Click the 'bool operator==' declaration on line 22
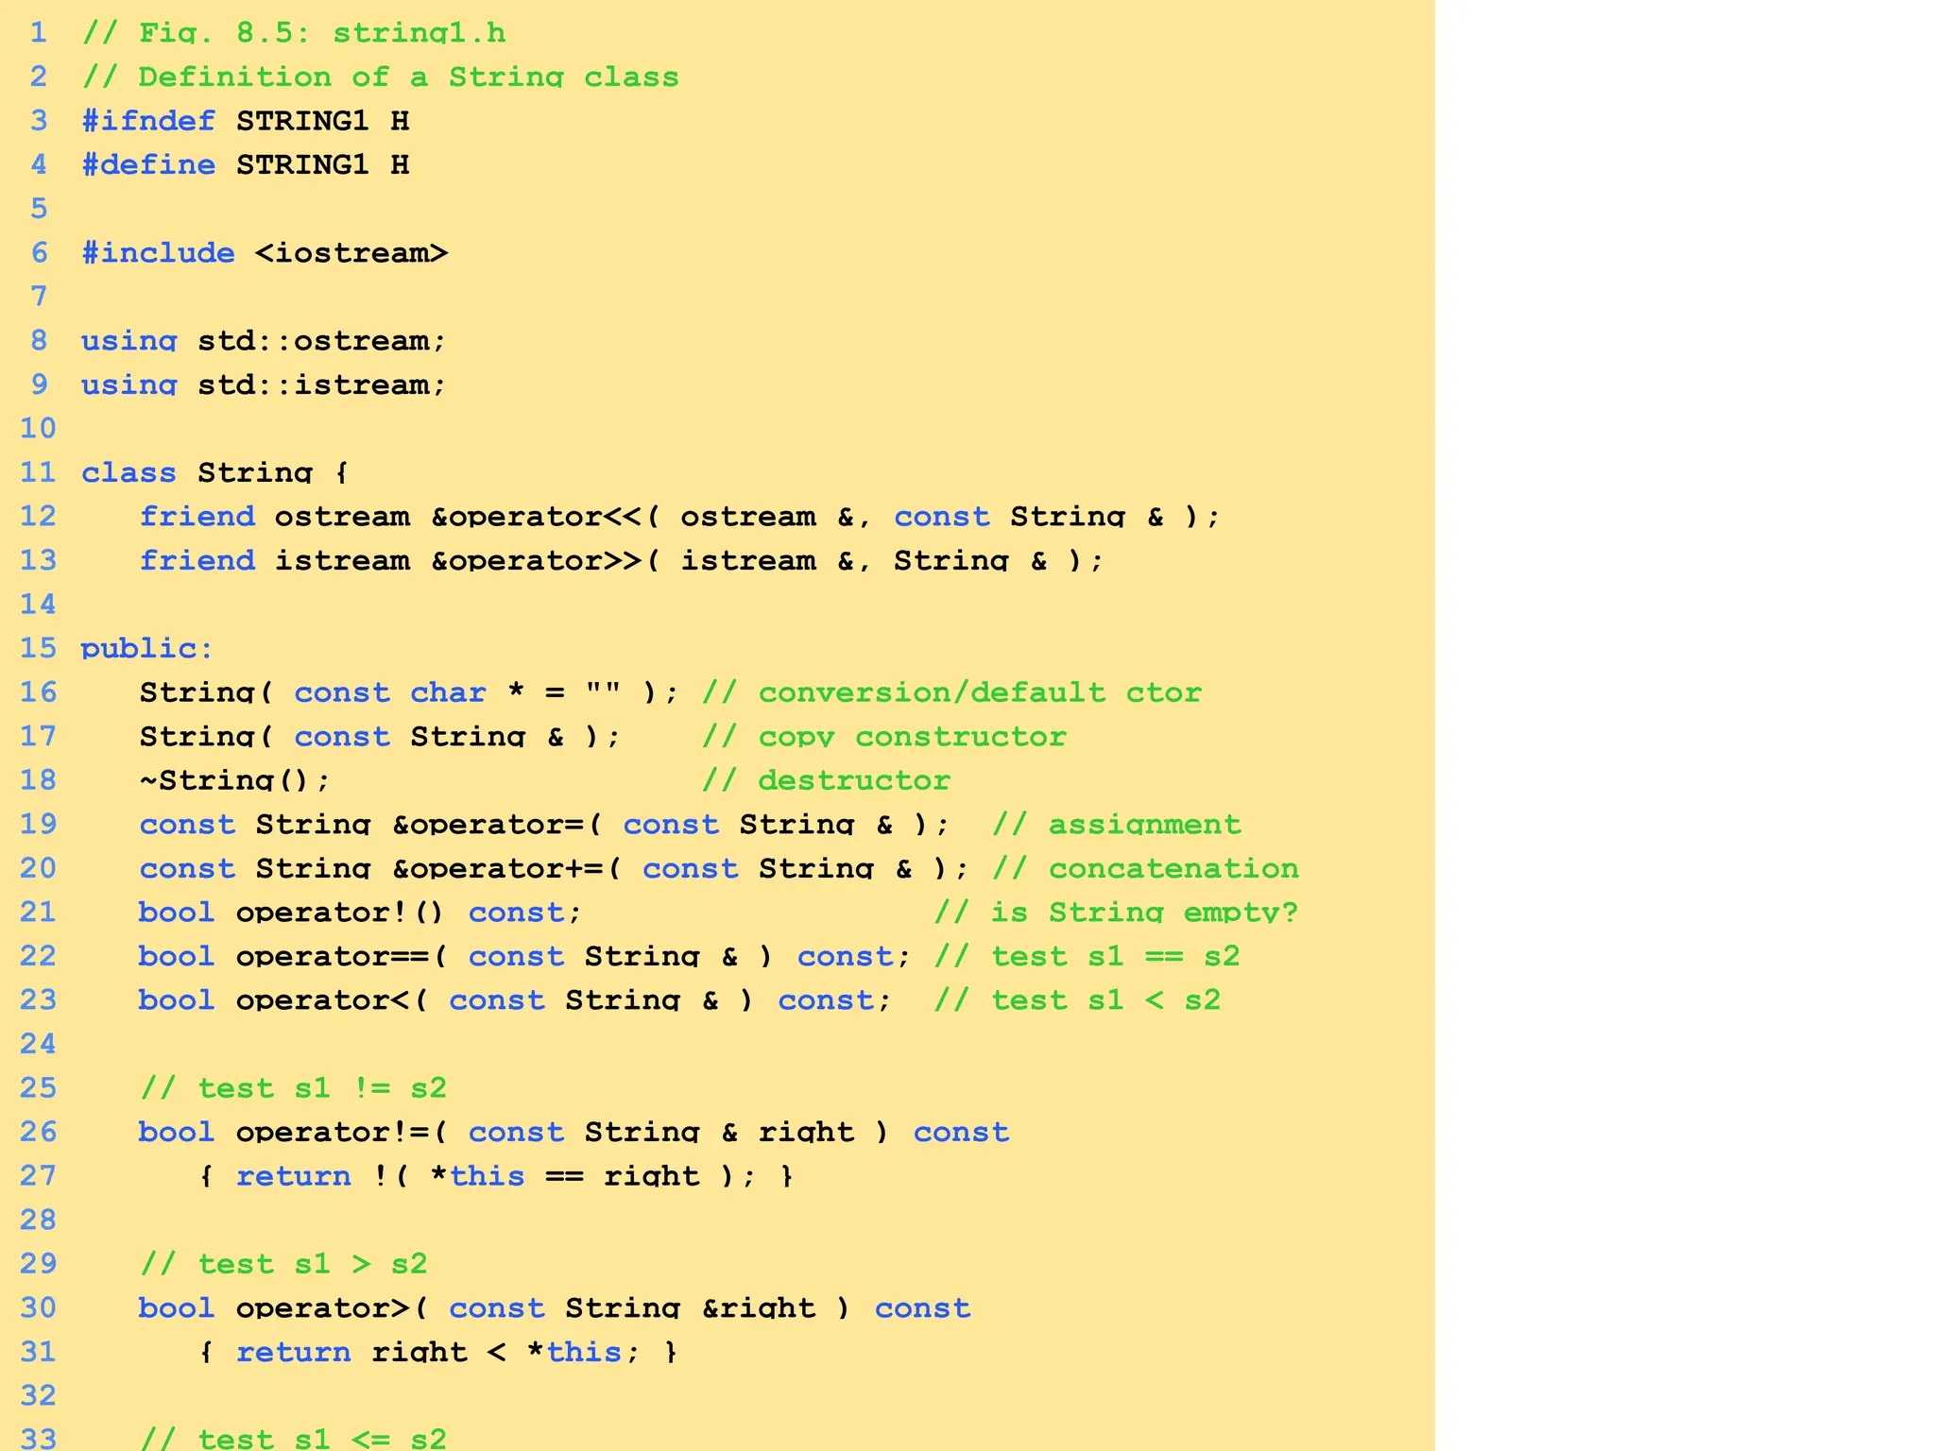1935x1451 pixels. tap(524, 955)
